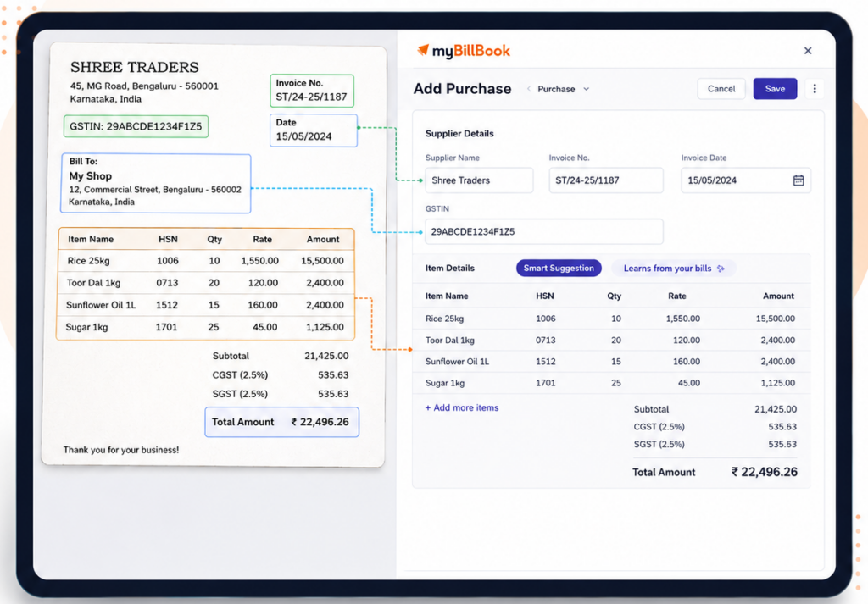Add more items to the purchase
The image size is (868, 604).
coord(462,407)
